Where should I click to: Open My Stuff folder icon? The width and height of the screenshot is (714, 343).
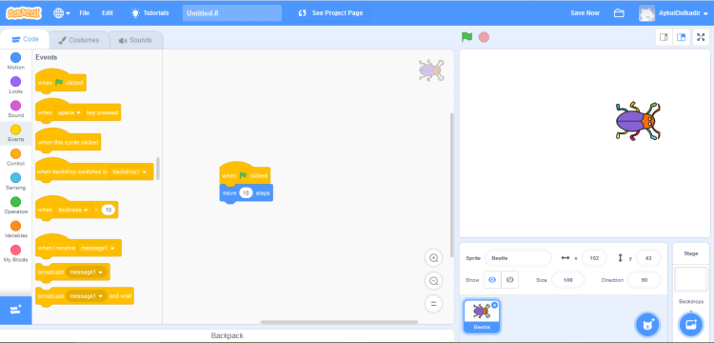[x=619, y=13]
